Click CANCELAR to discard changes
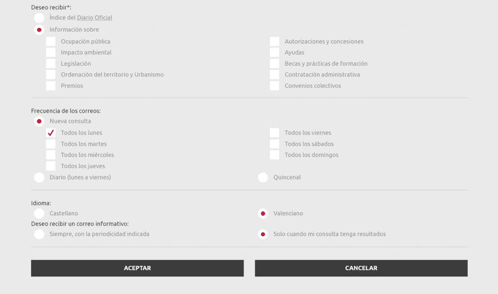The width and height of the screenshot is (498, 294). [361, 268]
